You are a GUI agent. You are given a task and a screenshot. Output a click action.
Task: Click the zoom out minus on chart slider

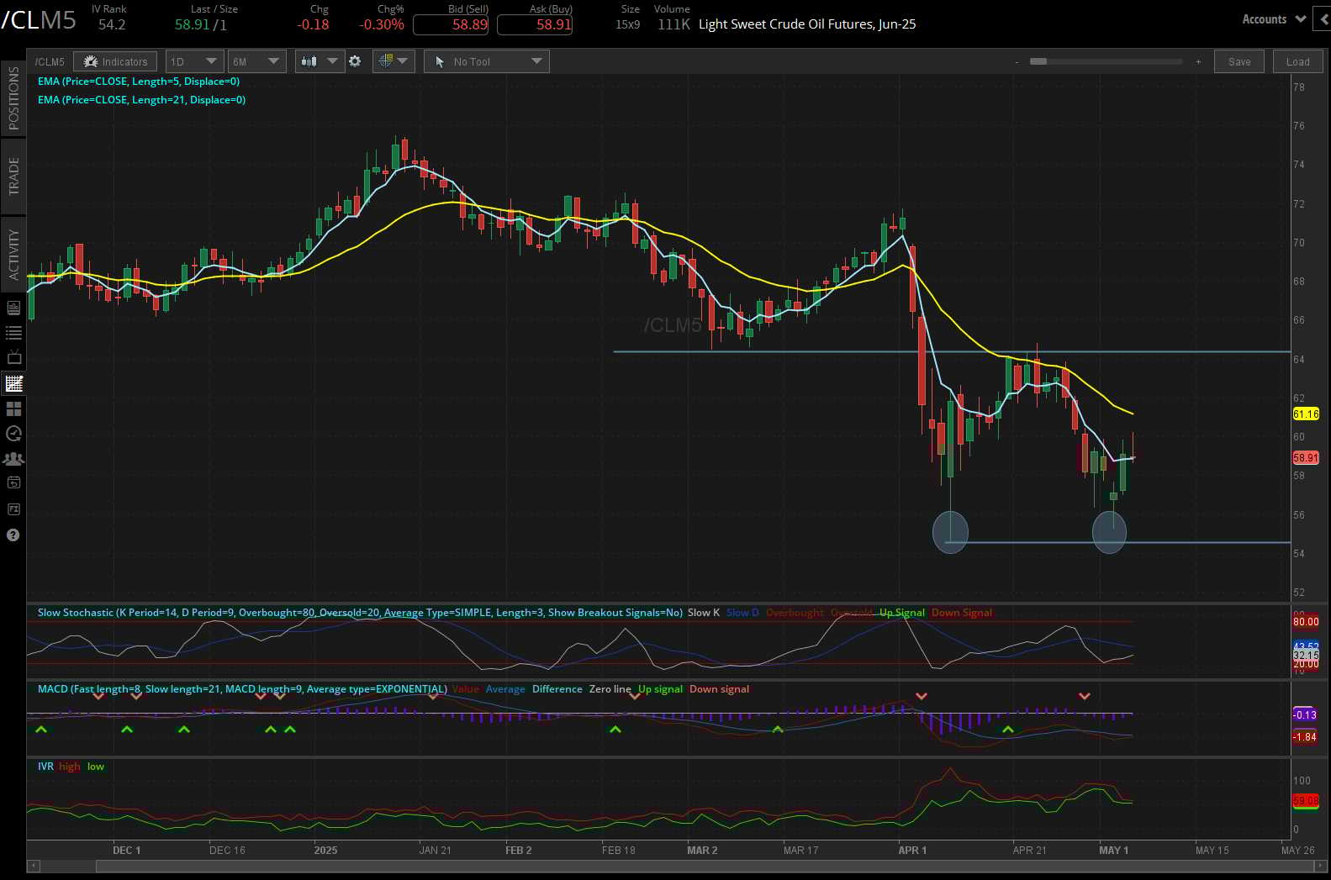point(1017,61)
